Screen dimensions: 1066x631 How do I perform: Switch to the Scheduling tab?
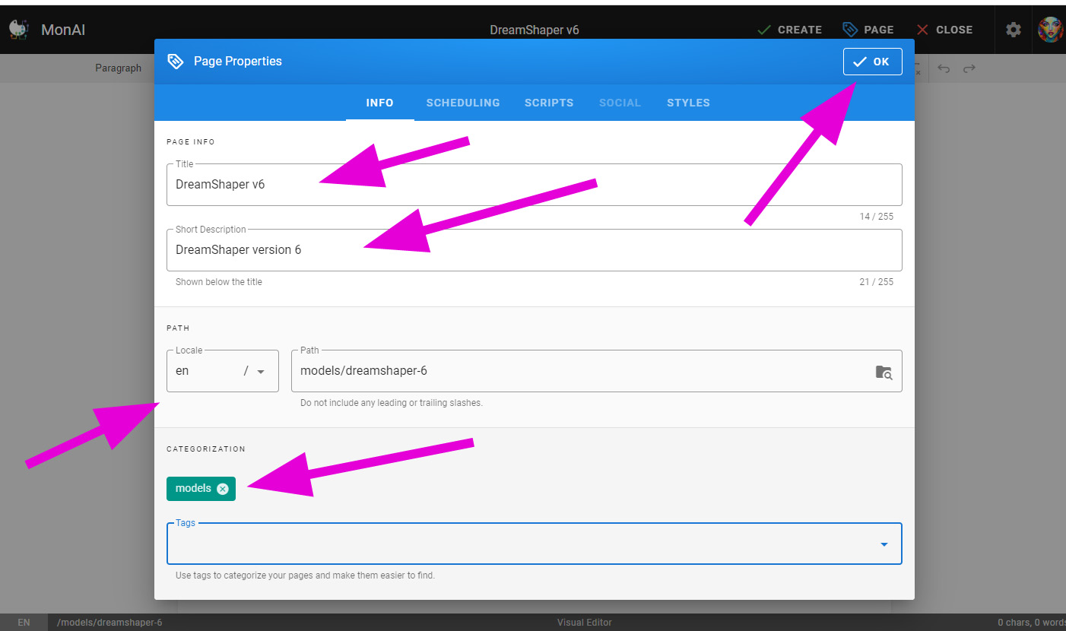pos(463,103)
